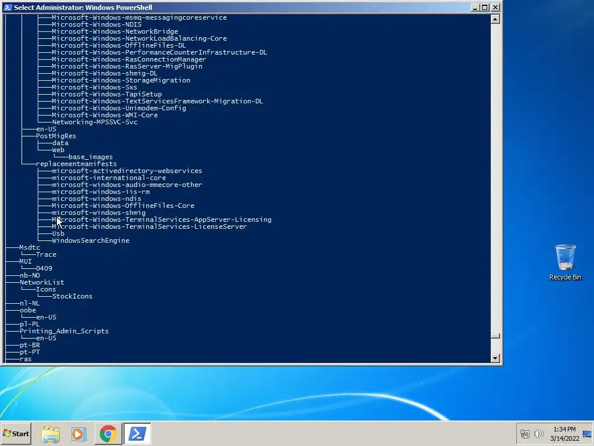This screenshot has height=446, width=594.
Task: Click the Web folder line
Action: point(58,150)
